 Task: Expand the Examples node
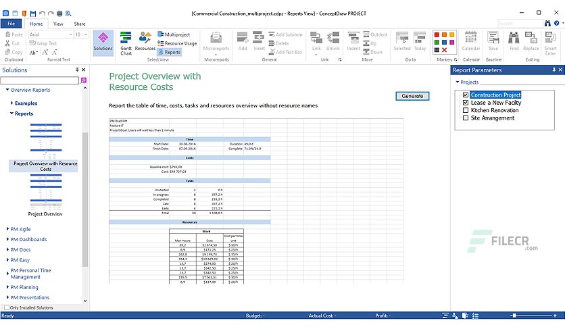click(x=12, y=103)
